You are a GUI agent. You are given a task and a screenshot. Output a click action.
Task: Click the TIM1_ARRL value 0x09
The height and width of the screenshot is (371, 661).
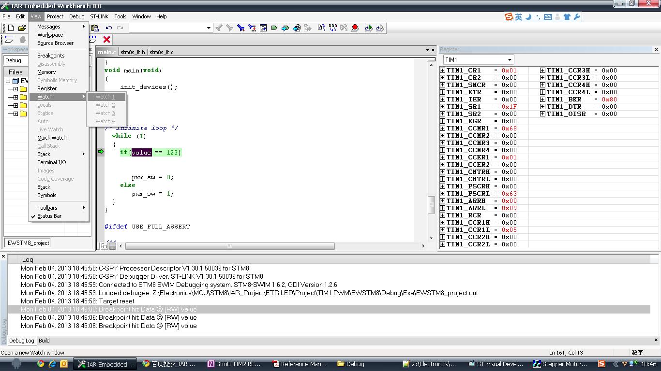pyautogui.click(x=509, y=208)
